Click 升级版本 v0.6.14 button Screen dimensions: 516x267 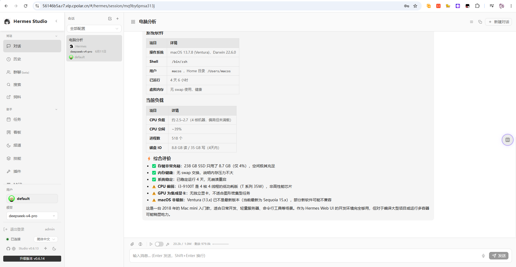pyautogui.click(x=32, y=259)
